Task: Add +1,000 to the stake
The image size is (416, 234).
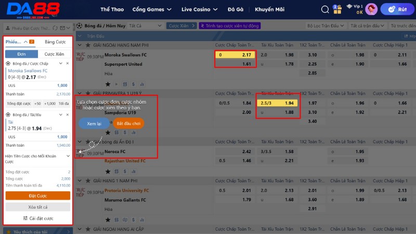Action: pyautogui.click(x=49, y=103)
